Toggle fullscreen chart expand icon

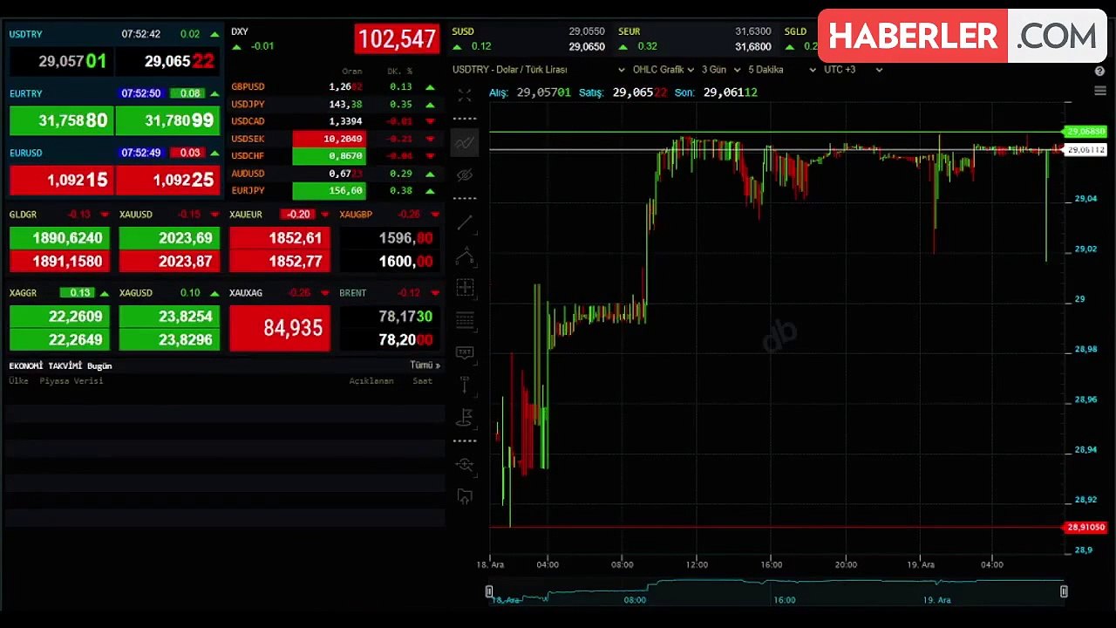click(x=464, y=95)
